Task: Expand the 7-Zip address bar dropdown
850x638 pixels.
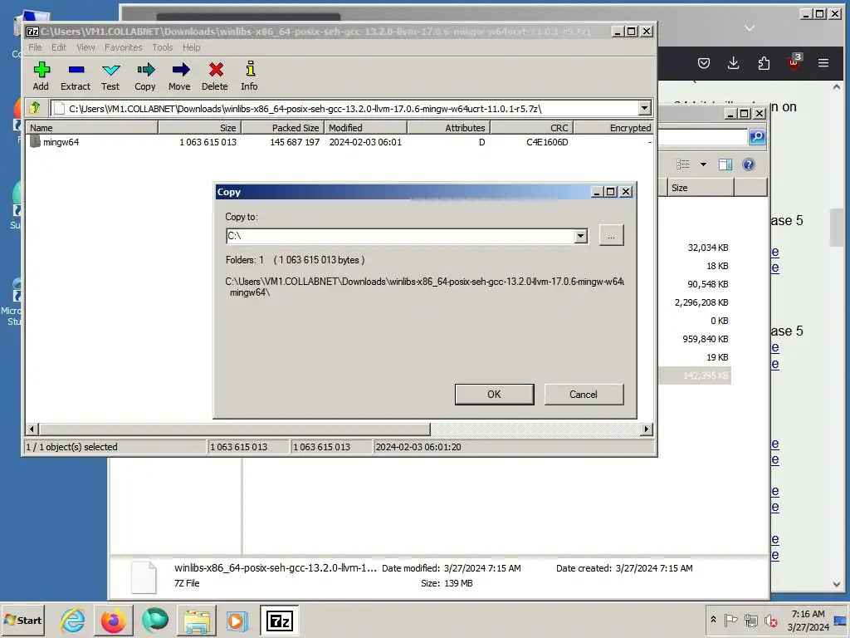Action: coord(644,108)
